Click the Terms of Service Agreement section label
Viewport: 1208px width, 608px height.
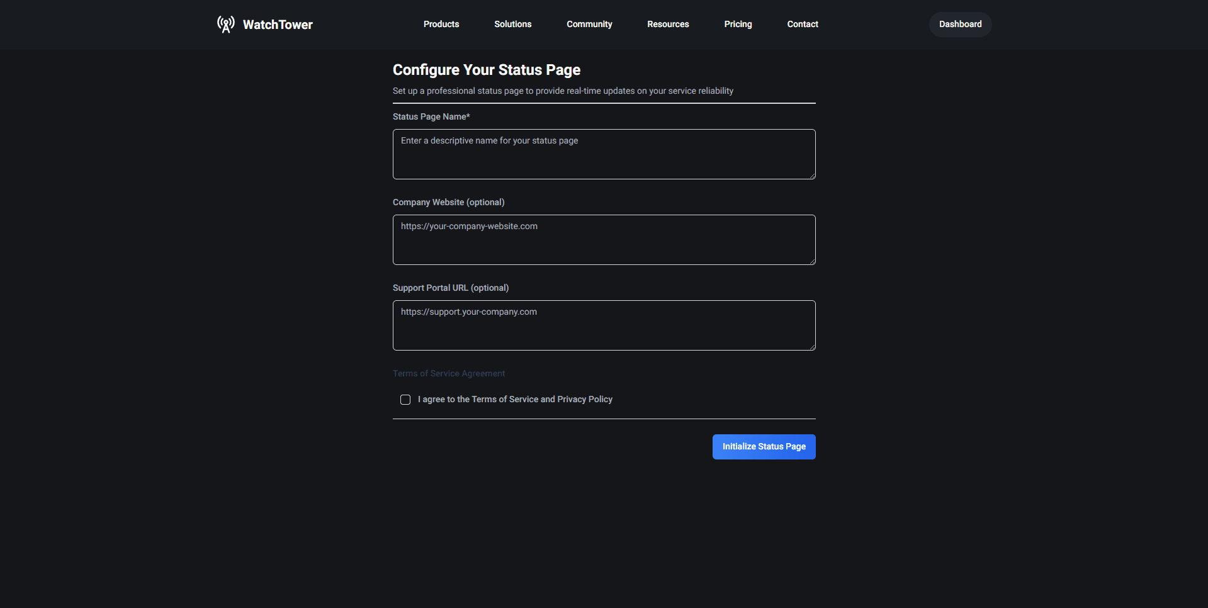point(448,373)
